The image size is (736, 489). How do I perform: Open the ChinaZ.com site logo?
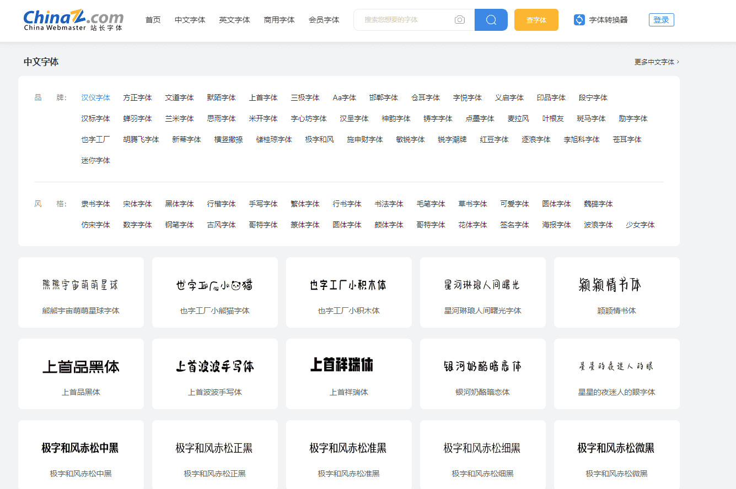pyautogui.click(x=73, y=20)
